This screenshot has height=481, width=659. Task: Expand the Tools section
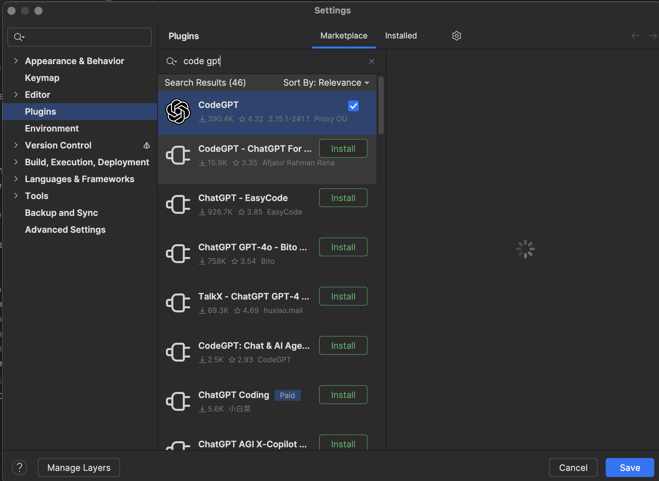click(16, 196)
